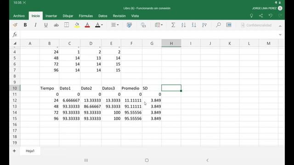Toggle italic formatting
The width and height of the screenshot is (294, 165).
pyautogui.click(x=35, y=25)
